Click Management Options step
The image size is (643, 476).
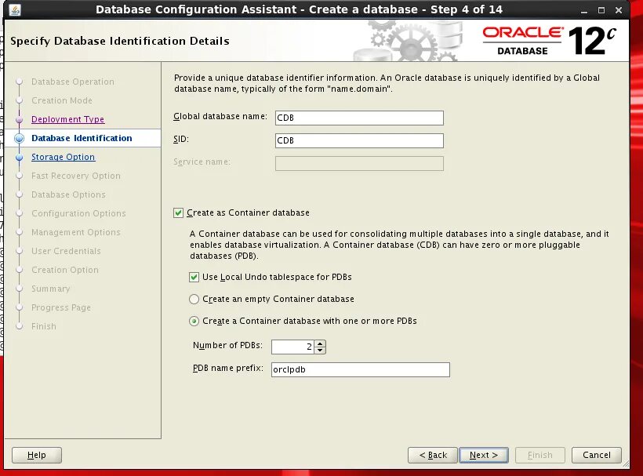[x=76, y=232]
